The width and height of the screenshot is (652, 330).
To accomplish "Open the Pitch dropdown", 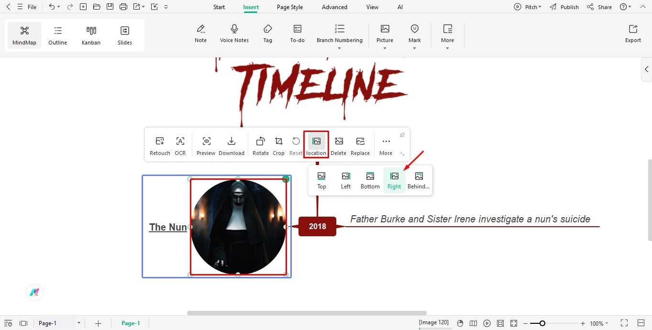I will [528, 7].
